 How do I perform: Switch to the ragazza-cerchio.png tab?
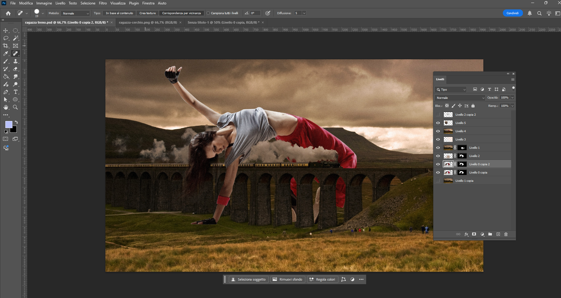[148, 22]
